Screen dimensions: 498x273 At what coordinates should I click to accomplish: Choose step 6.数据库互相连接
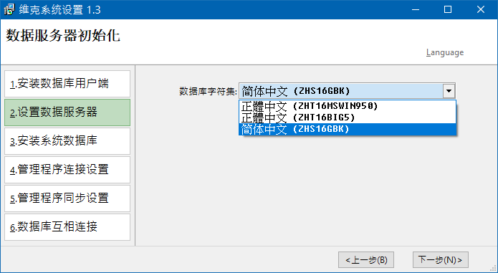pyautogui.click(x=67, y=226)
